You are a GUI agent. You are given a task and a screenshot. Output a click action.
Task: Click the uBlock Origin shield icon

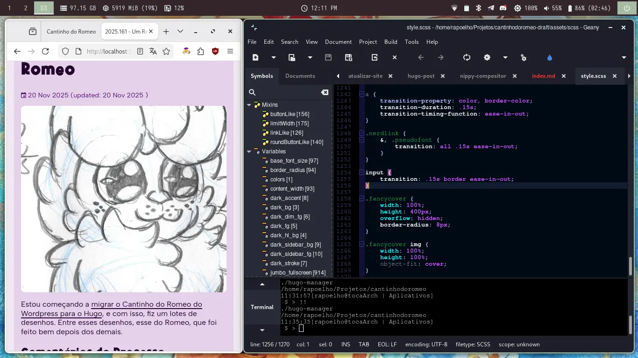215,51
